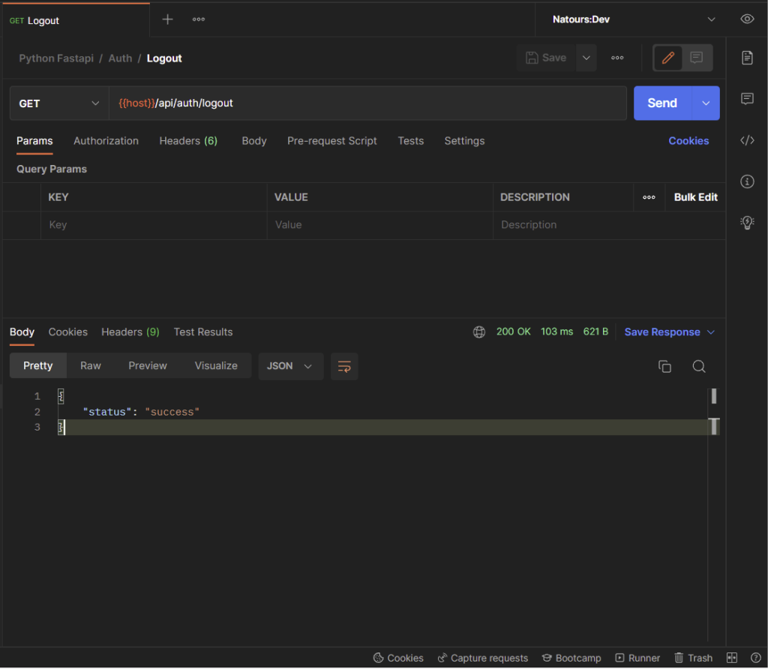Viewport: 768px width, 669px height.
Task: Copy the response body
Action: point(664,366)
